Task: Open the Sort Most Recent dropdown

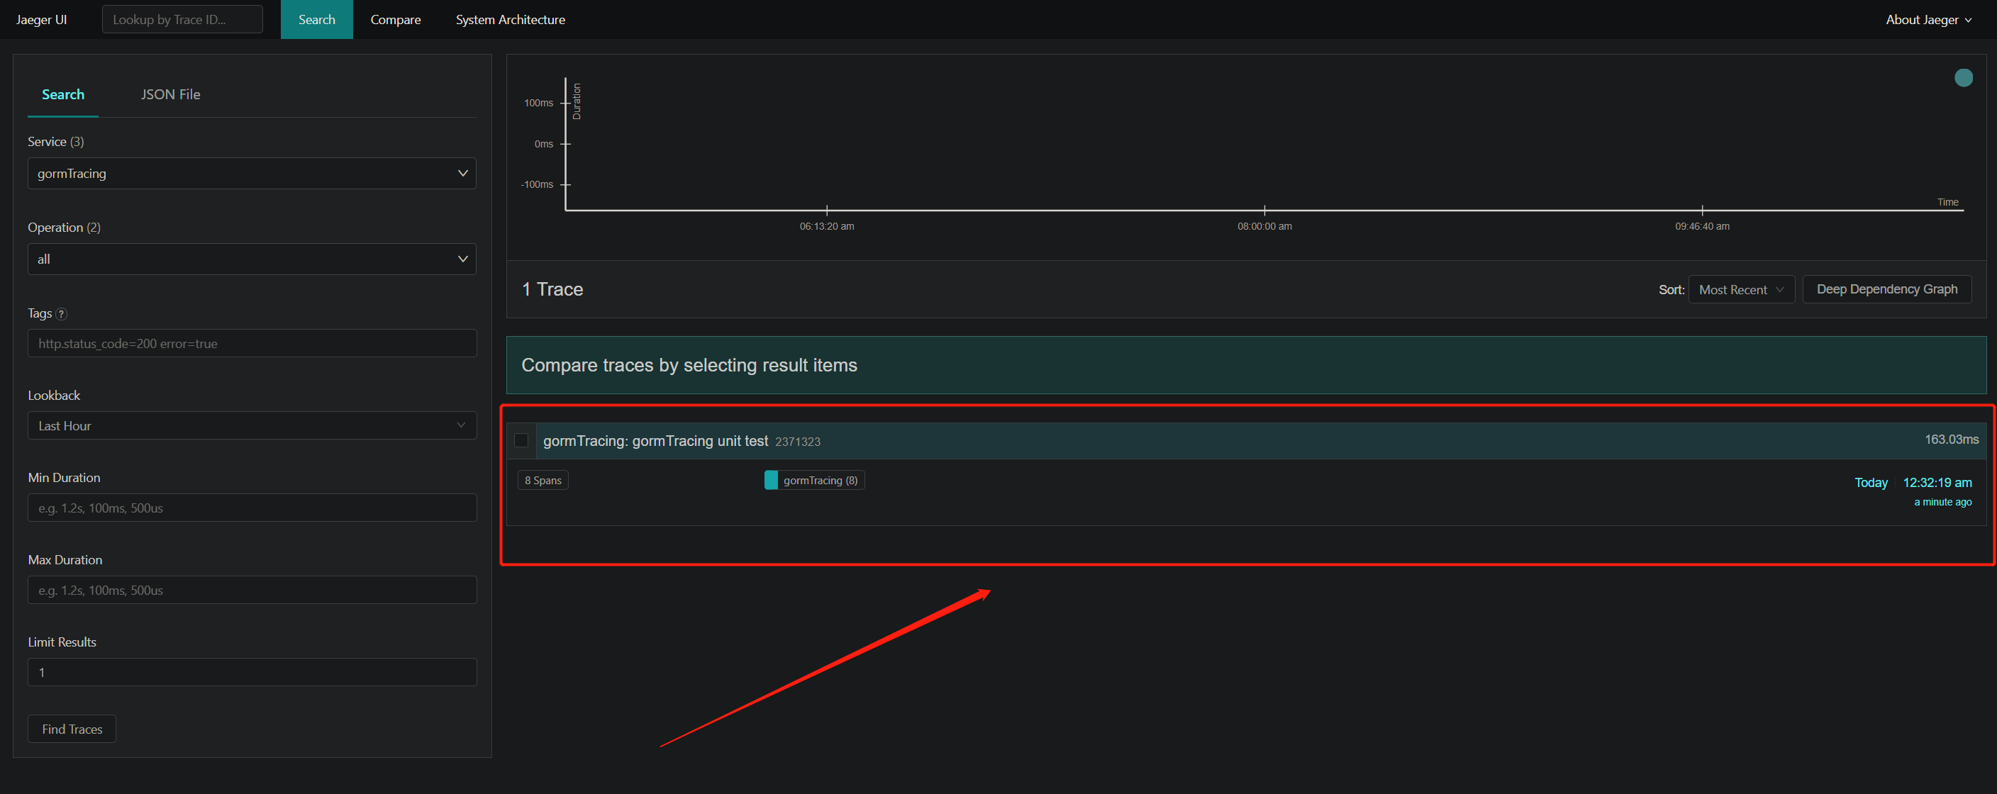Action: 1740,289
